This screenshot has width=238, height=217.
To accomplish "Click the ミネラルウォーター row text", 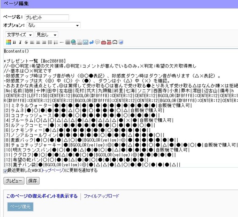I will (98, 106).
